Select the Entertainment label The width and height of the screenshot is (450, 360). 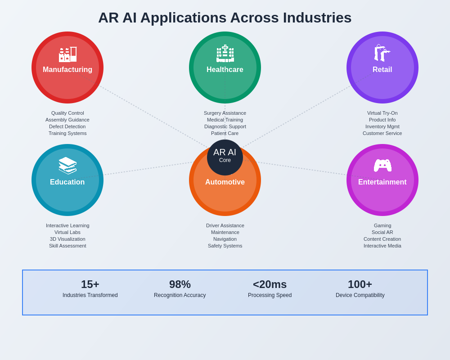tap(382, 182)
